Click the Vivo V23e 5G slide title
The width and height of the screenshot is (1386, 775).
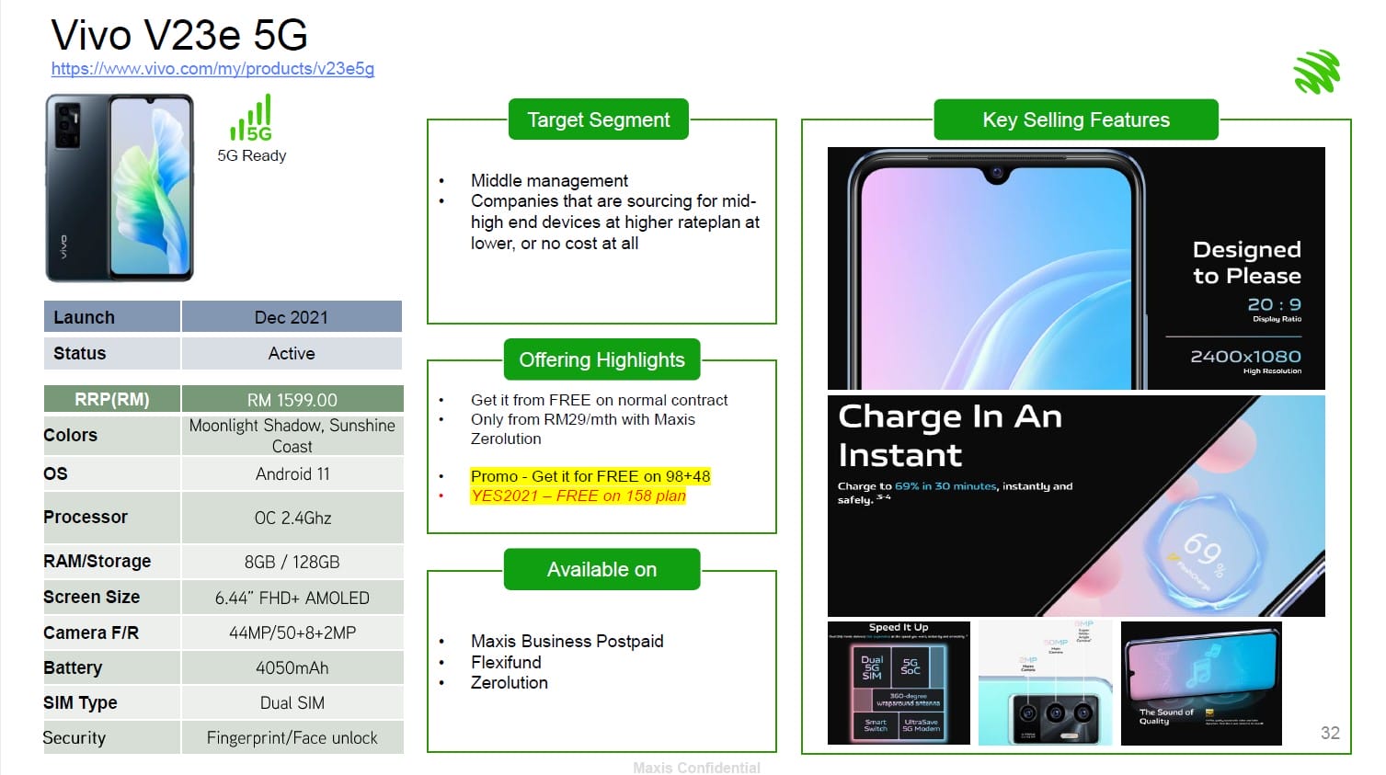coord(179,35)
